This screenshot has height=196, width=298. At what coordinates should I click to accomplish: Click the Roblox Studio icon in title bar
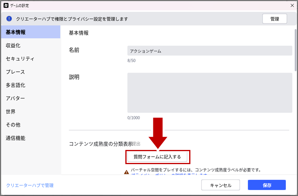point(6,6)
